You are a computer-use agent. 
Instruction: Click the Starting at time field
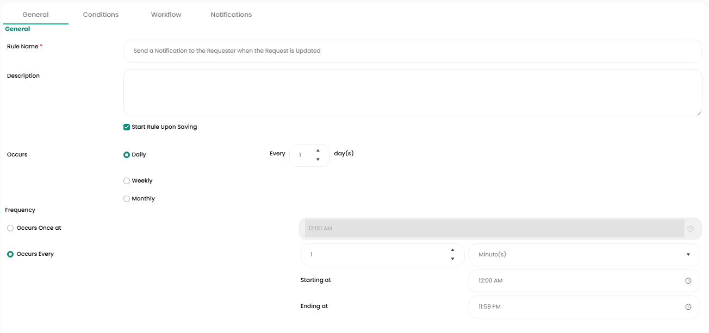(576, 281)
